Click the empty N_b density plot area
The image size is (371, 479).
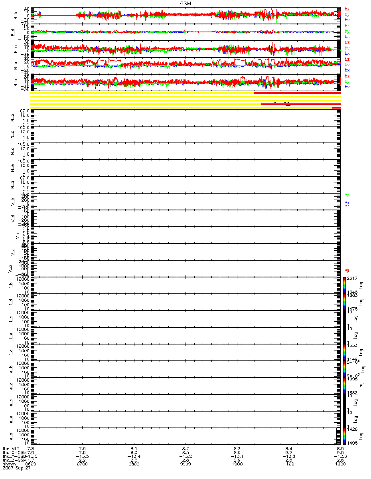185,117
